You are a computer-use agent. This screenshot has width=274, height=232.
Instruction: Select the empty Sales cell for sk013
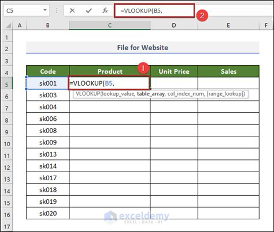pyautogui.click(x=228, y=154)
